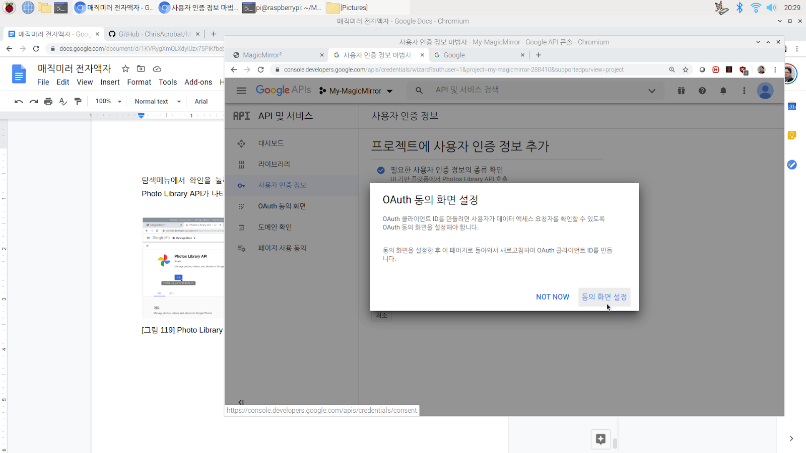The width and height of the screenshot is (806, 453).
Task: Open the file manager folders icon in taskbar
Action: coord(45,8)
